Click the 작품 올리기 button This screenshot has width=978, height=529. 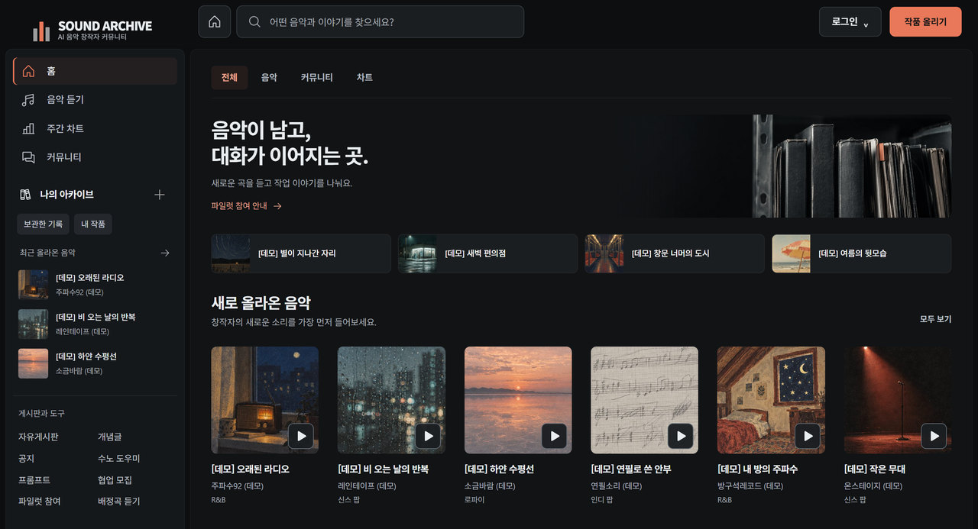pos(925,21)
